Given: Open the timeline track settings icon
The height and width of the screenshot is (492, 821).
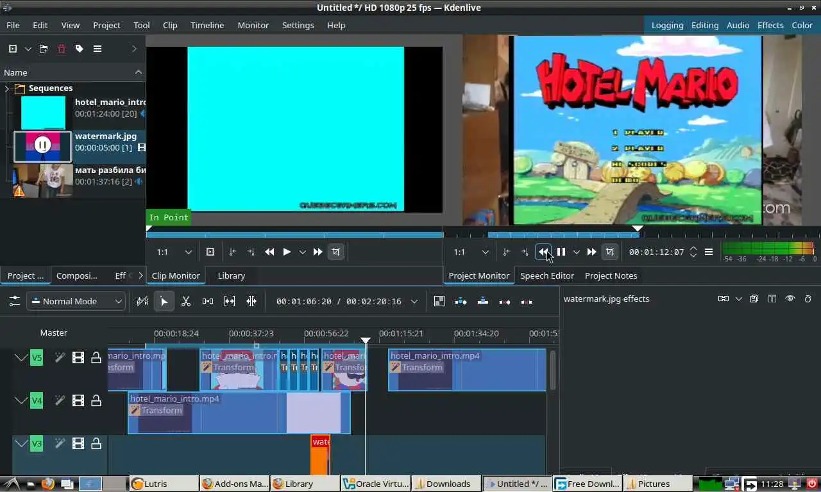Looking at the screenshot, I should (x=14, y=301).
